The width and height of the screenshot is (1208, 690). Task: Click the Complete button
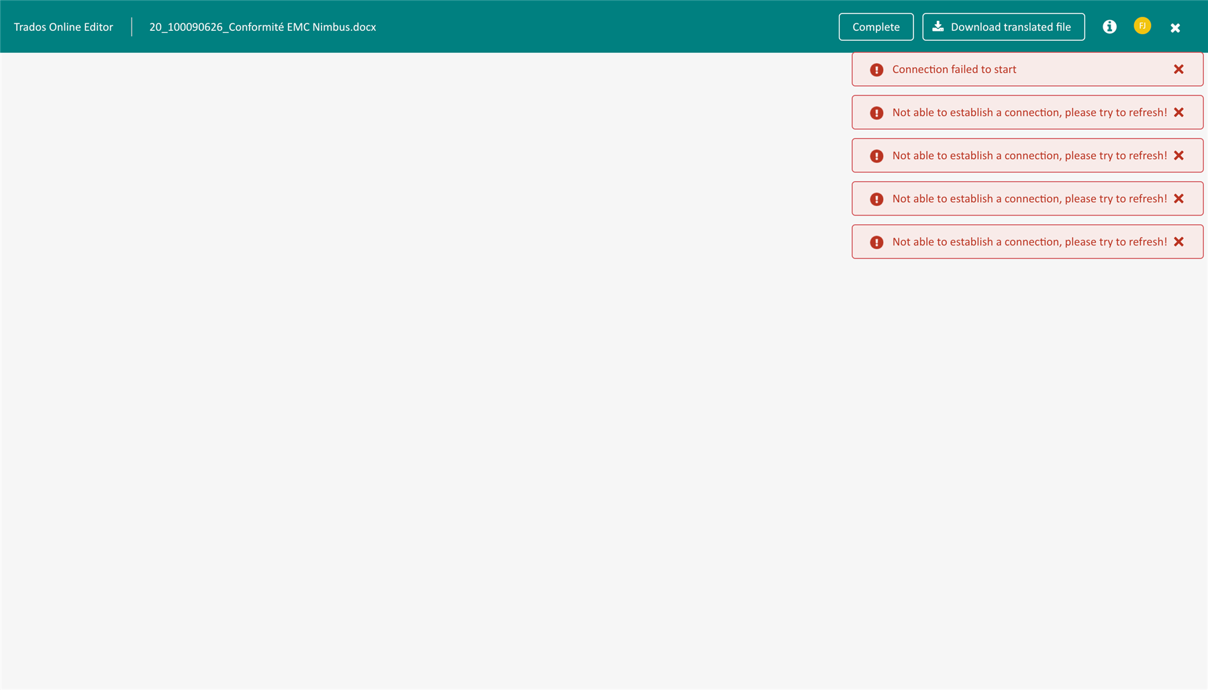876,26
